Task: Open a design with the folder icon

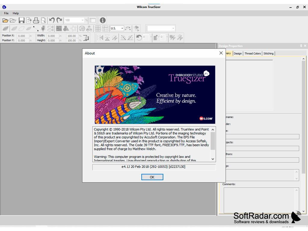Action: 5,20
